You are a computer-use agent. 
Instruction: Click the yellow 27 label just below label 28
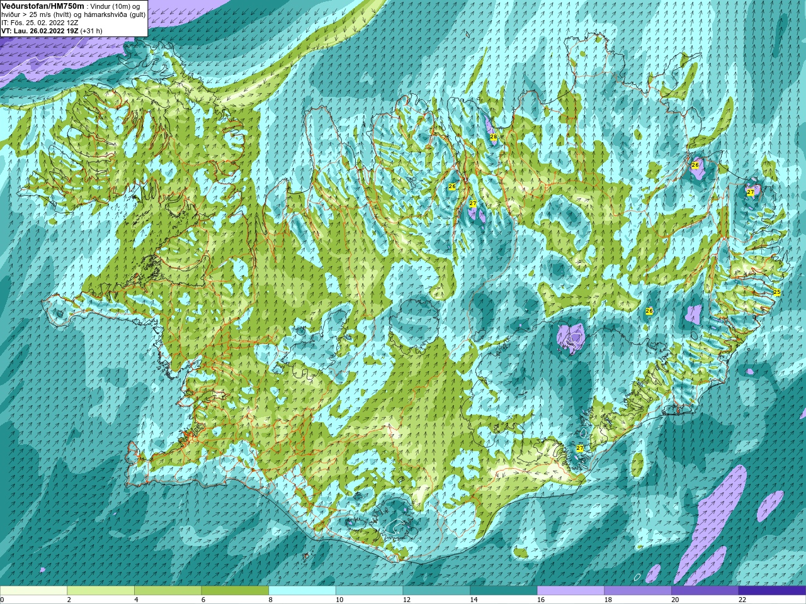[x=473, y=203]
